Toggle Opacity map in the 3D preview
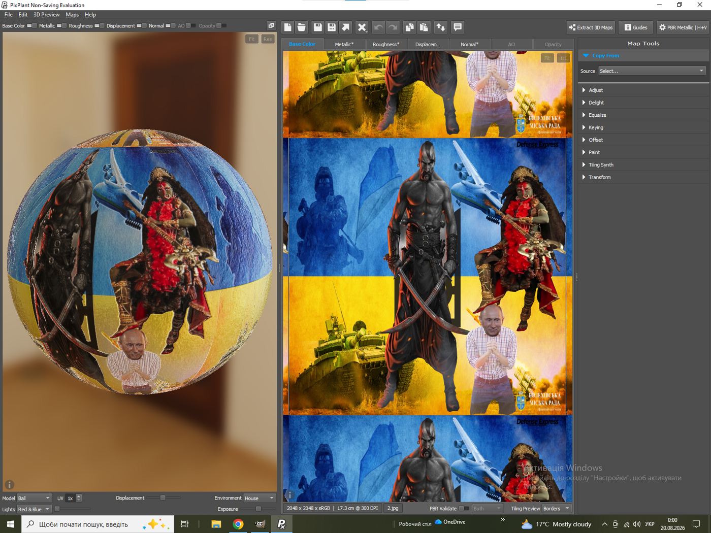Viewport: 711px width, 533px height. (x=221, y=26)
